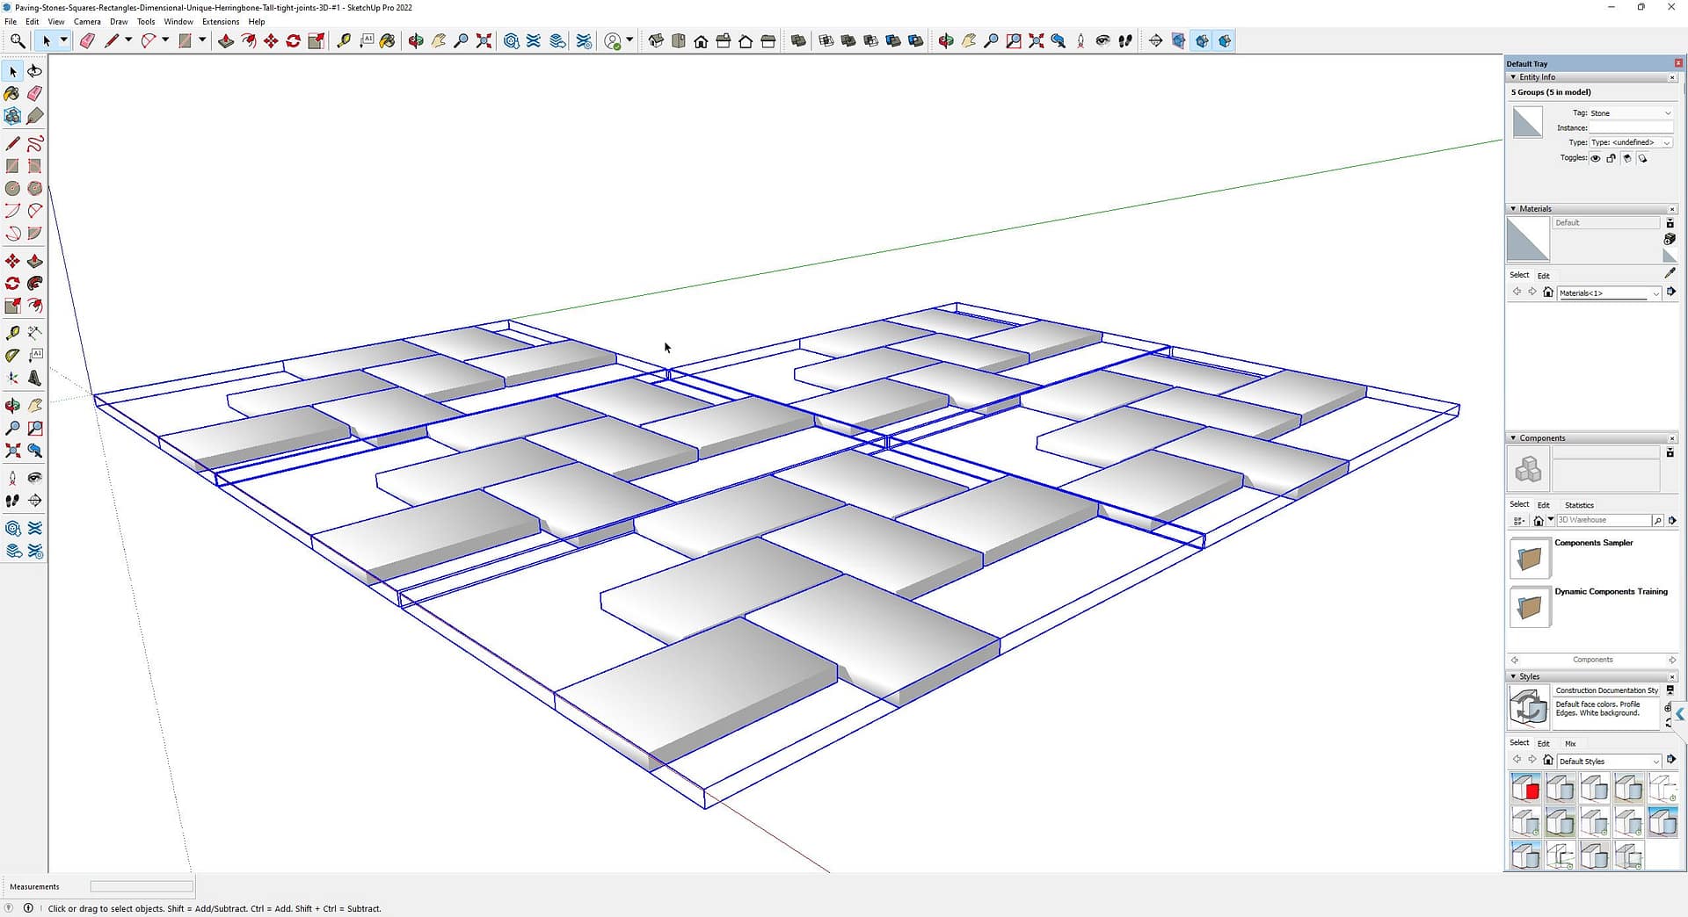Open the Statistics tab in Components
The height and width of the screenshot is (917, 1688).
[x=1579, y=505]
